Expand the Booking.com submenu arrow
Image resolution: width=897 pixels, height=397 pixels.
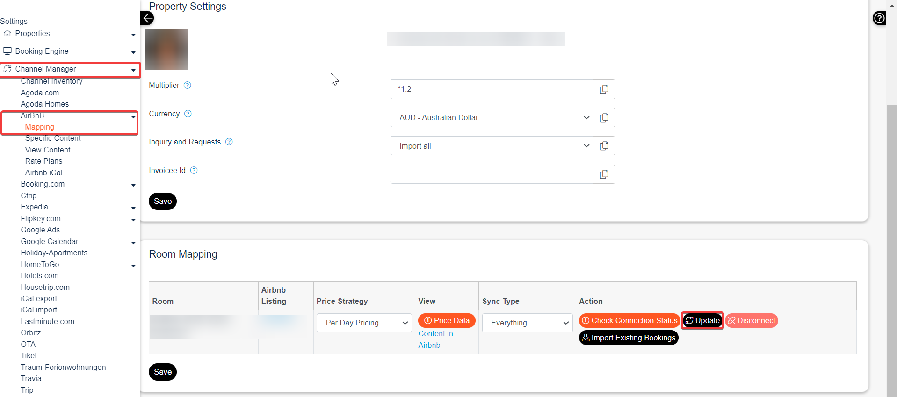(x=133, y=185)
